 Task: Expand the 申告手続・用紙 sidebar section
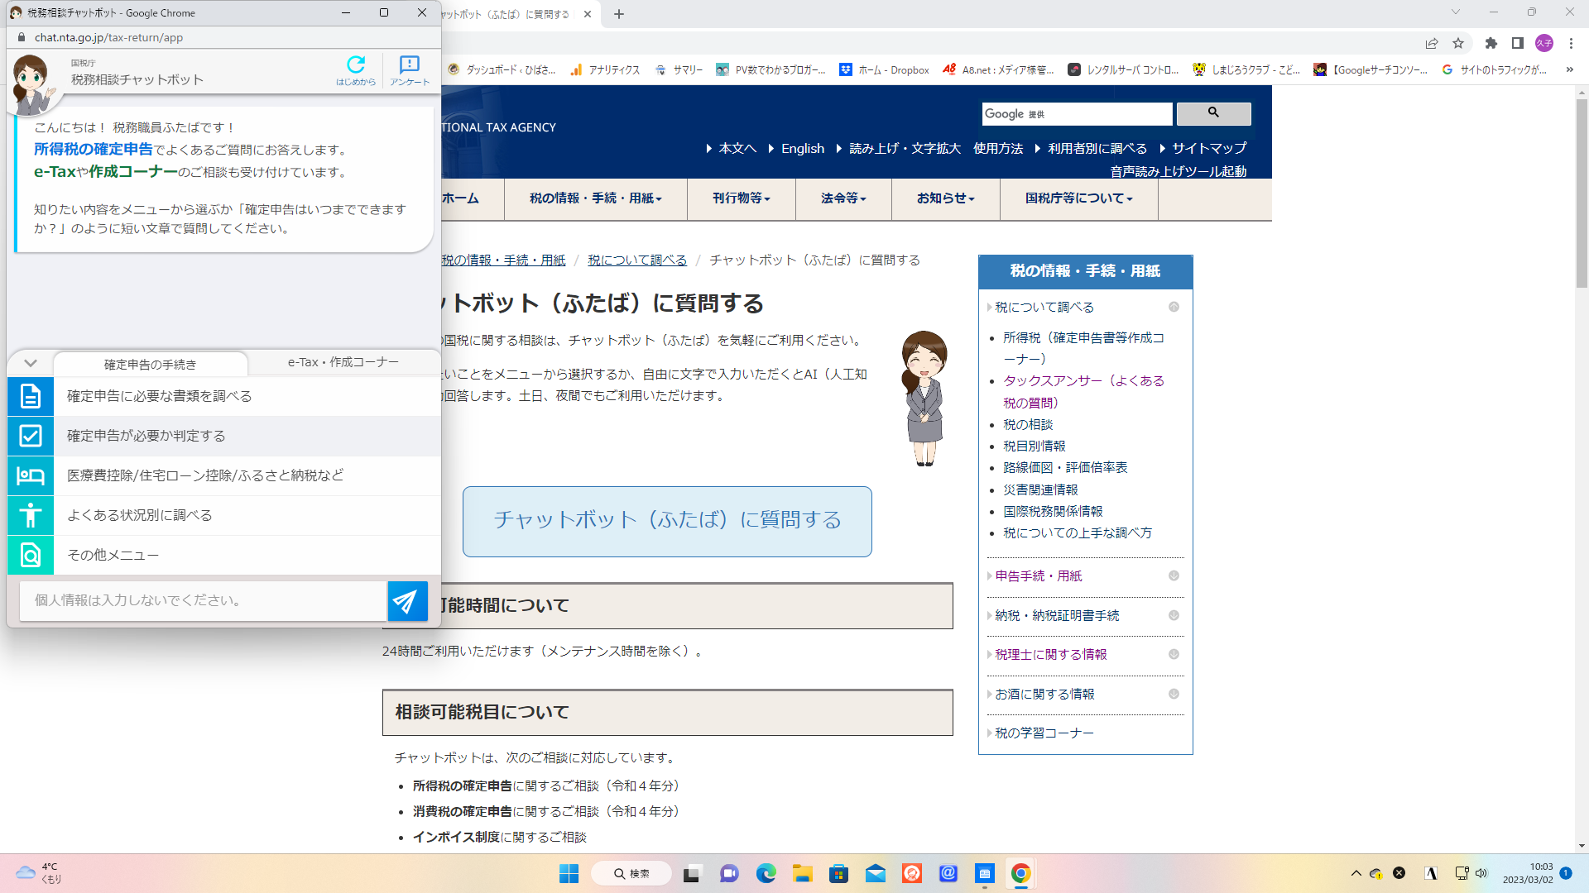[x=1174, y=575]
